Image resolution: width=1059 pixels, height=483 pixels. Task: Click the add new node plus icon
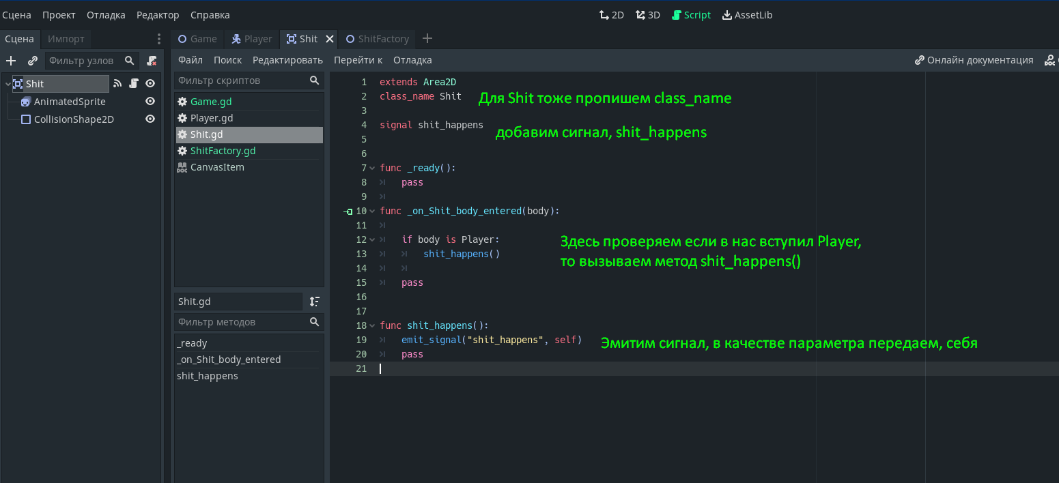[11, 61]
